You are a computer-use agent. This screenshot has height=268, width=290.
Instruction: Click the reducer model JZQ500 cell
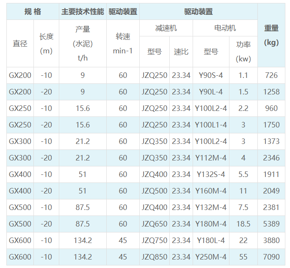[155, 191]
